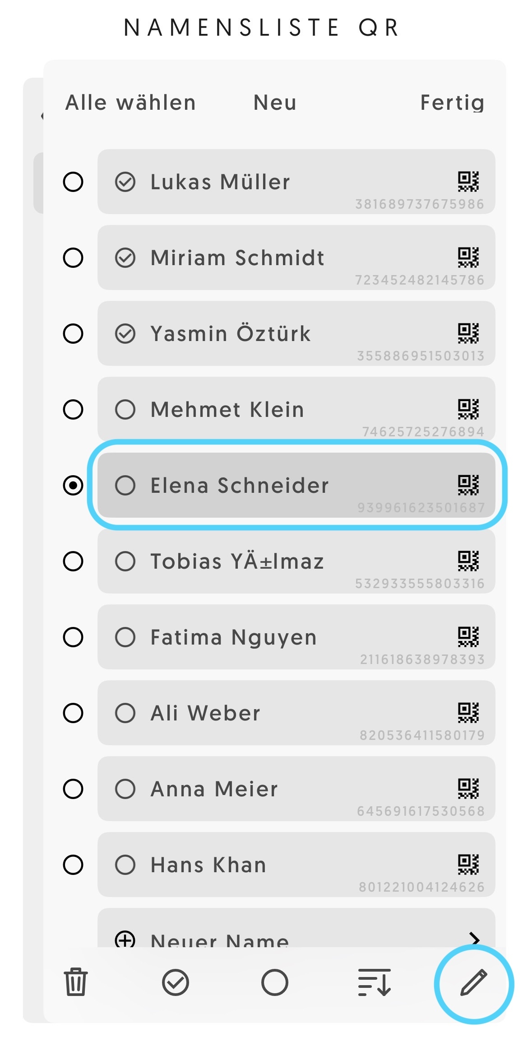The image size is (528, 1052).
Task: Tap the trash delete icon
Action: click(x=76, y=982)
